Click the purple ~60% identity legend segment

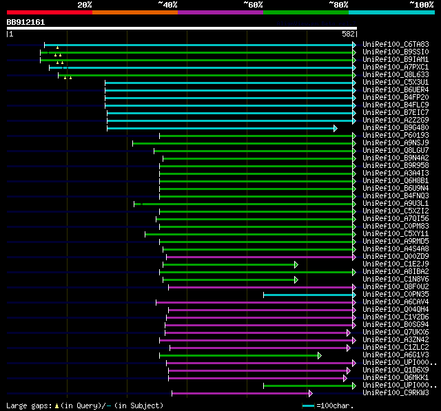point(220,12)
